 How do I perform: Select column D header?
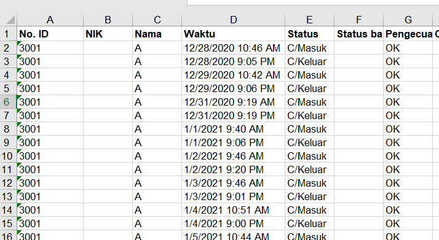(x=233, y=20)
